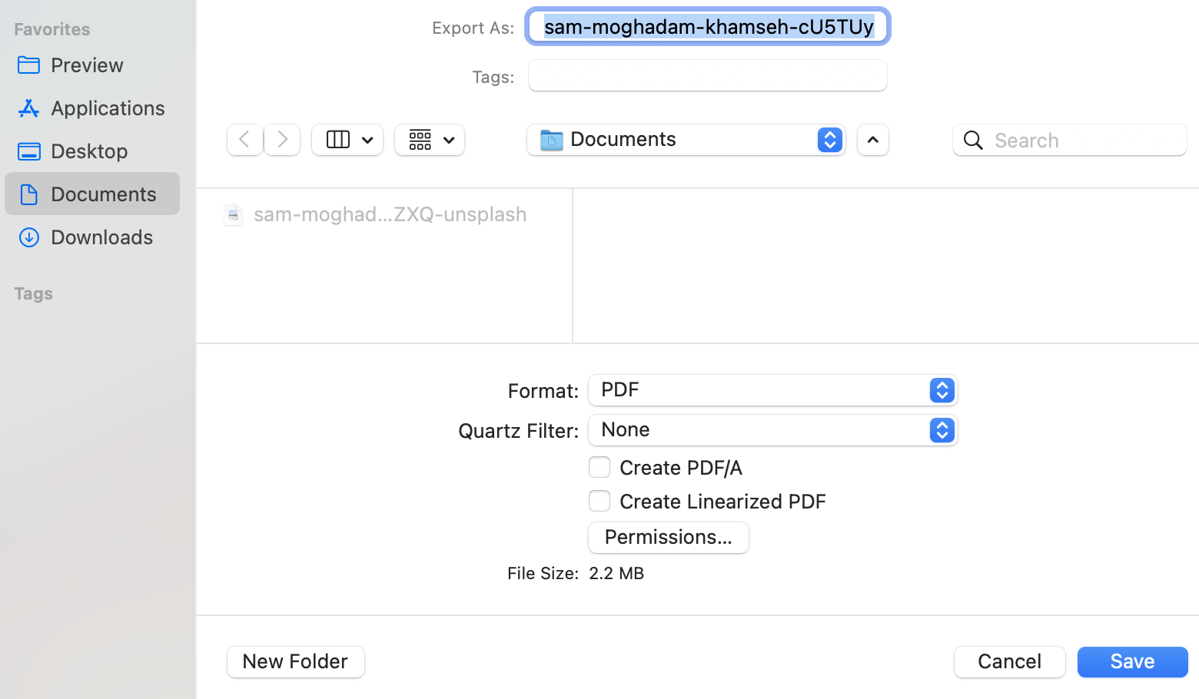Go to enclosing folder with up chevron
This screenshot has height=699, width=1199.
click(x=872, y=140)
